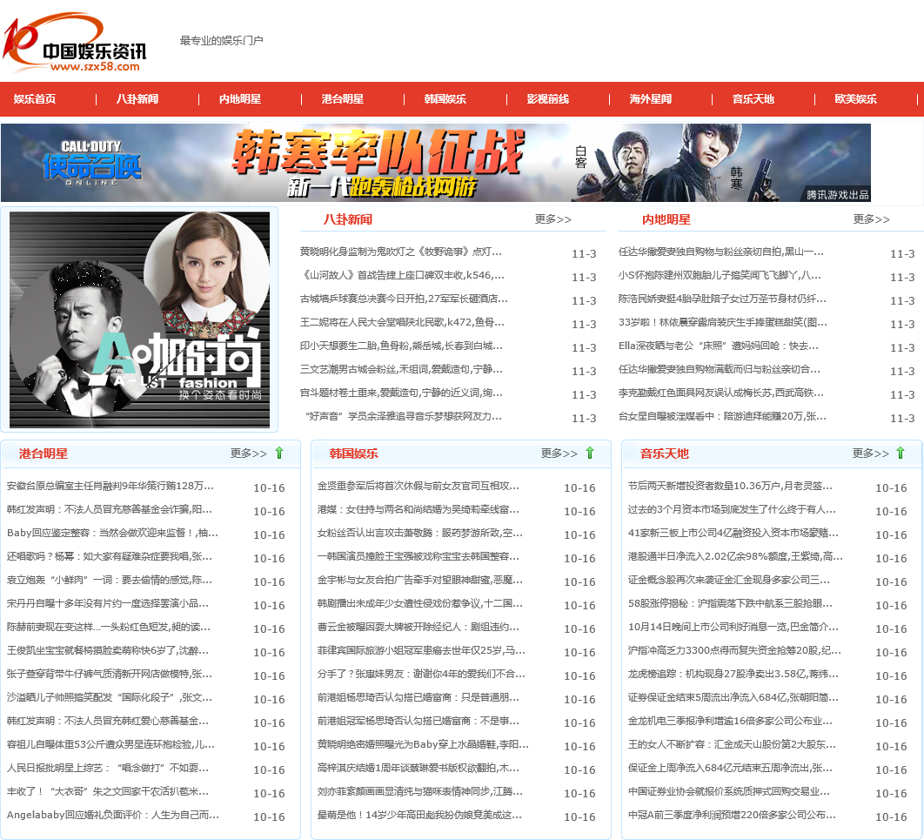Image resolution: width=924 pixels, height=840 pixels.
Task: Open 分手了？张惠妹男友 article
Action: (421, 675)
